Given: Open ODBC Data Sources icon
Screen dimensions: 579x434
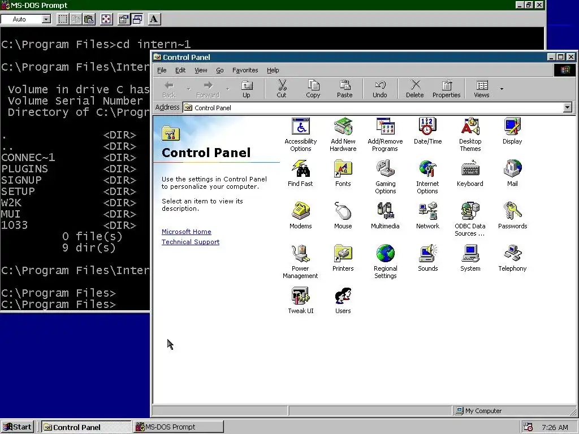Looking at the screenshot, I should 470,219.
